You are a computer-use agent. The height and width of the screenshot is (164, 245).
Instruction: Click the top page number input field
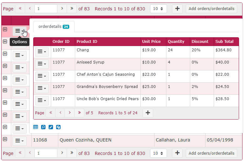(x=46, y=9)
